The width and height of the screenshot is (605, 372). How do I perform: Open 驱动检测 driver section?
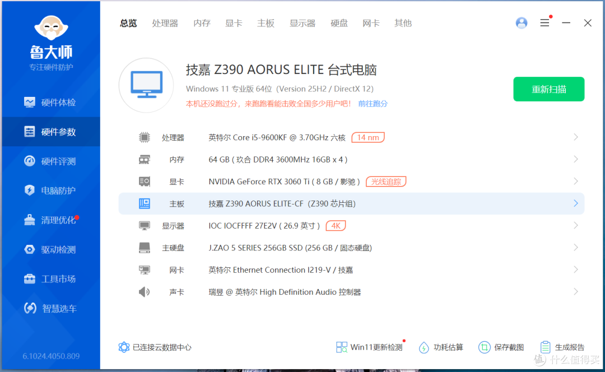click(x=50, y=249)
